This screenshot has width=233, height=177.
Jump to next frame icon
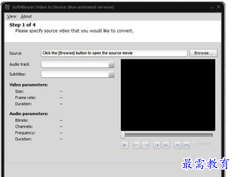point(166,145)
